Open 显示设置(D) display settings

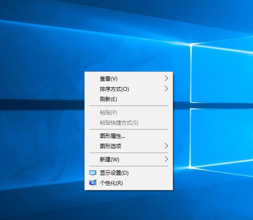click(x=129, y=173)
